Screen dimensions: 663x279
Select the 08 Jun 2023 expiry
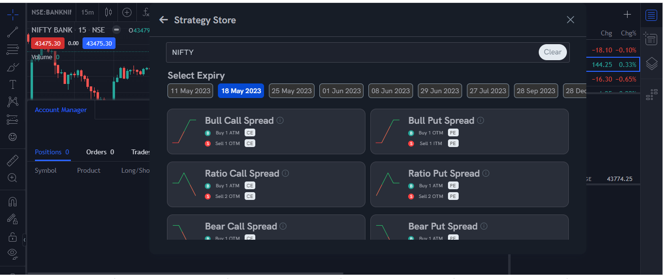[391, 91]
